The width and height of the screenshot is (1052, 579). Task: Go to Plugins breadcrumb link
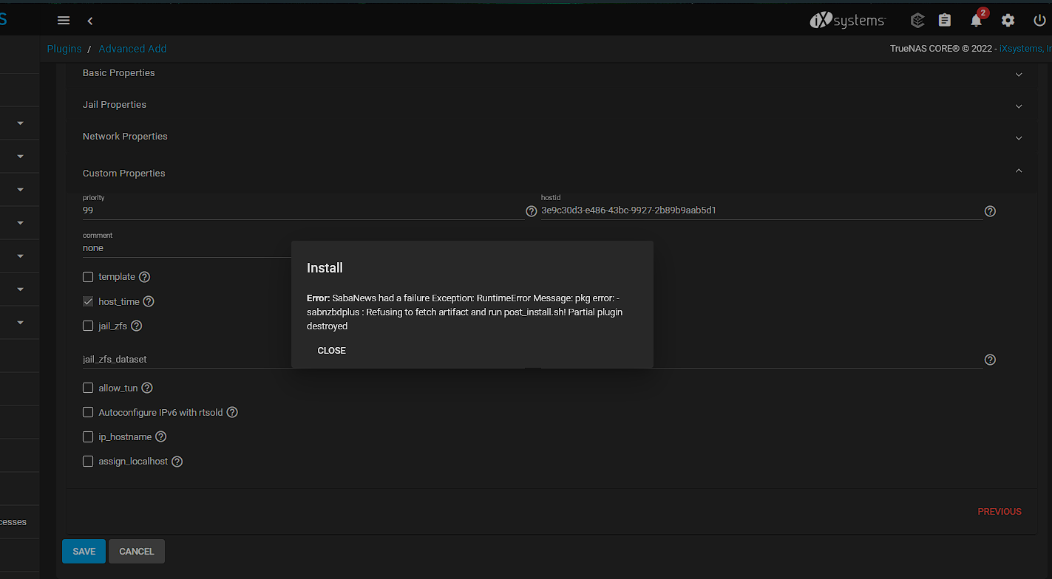point(64,49)
